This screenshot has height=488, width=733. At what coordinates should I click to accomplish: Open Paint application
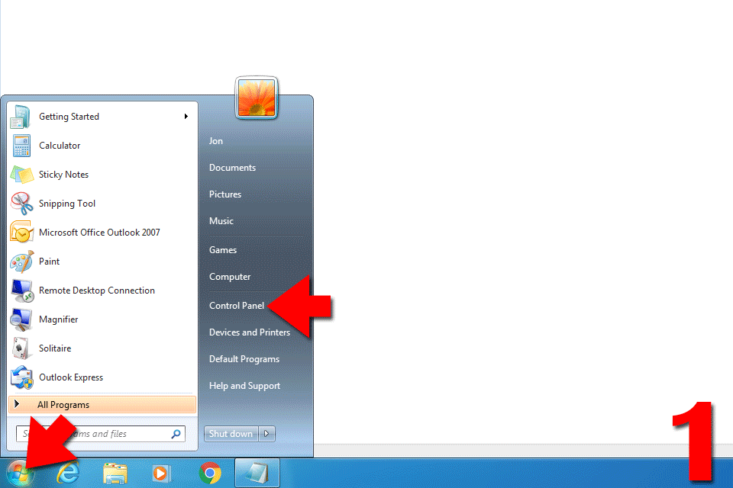click(x=49, y=262)
